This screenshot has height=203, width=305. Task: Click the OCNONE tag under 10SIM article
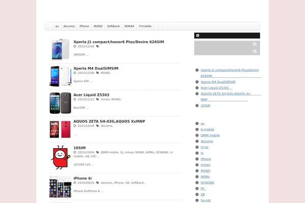[x=162, y=152]
